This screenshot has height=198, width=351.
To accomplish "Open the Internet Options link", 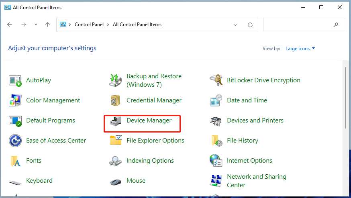I will coord(249,161).
